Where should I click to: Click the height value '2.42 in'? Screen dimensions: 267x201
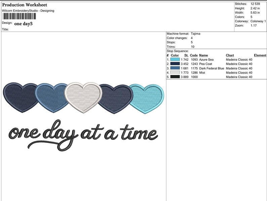click(255, 8)
